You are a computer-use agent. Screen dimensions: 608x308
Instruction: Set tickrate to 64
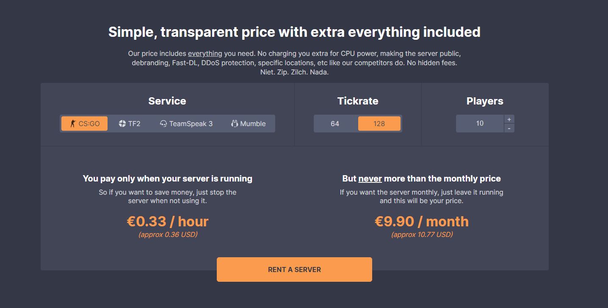335,124
